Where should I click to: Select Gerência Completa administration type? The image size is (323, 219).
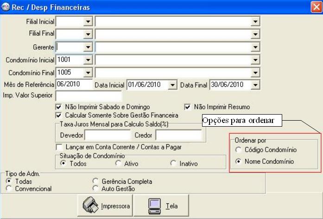(95, 181)
